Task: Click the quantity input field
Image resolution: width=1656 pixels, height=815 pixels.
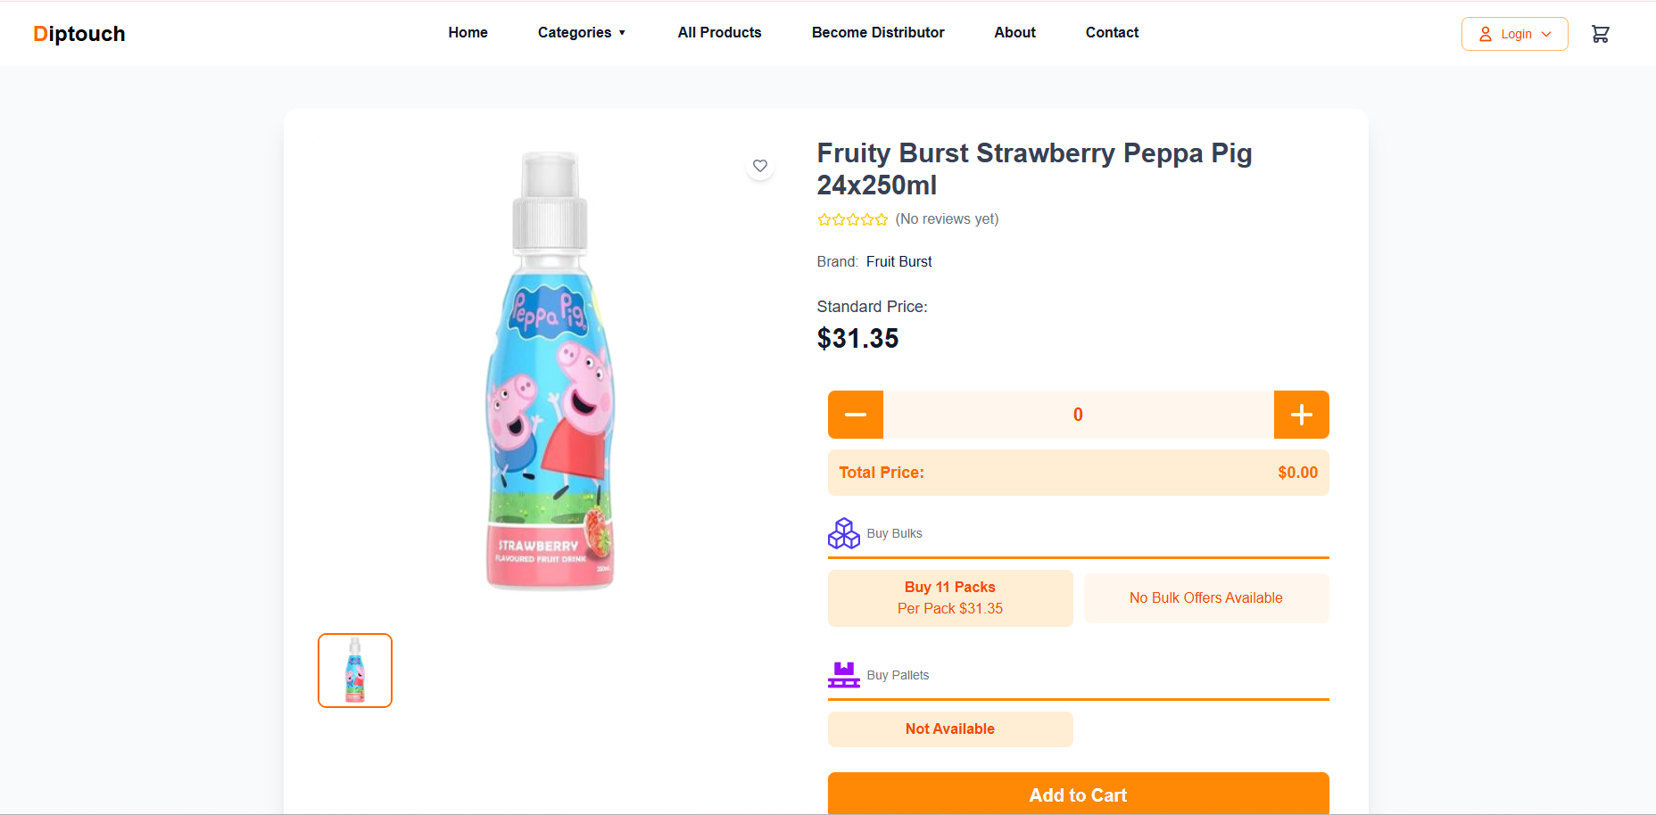Action: (x=1078, y=415)
